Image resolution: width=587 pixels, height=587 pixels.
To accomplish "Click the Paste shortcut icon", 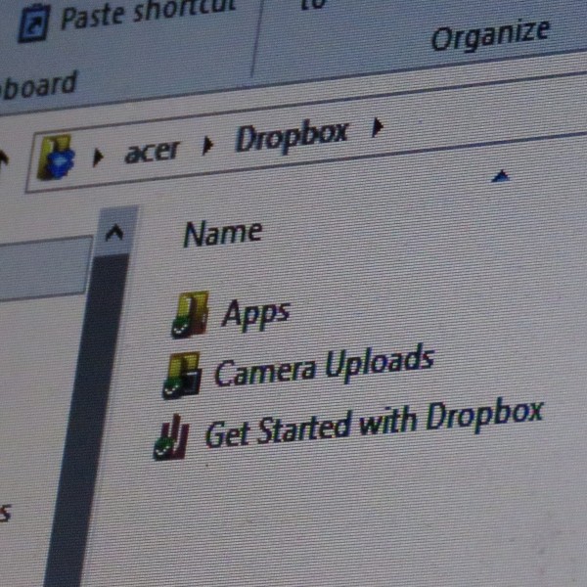I will point(33,24).
